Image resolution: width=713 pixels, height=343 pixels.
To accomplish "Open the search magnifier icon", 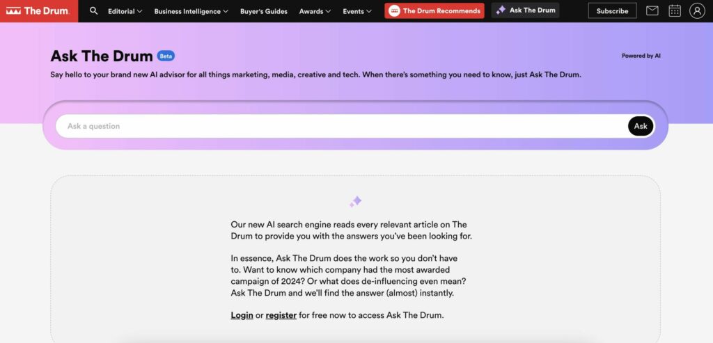I will 94,11.
